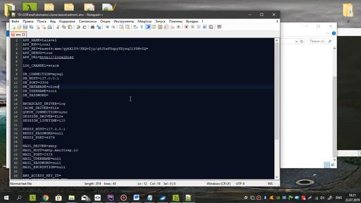Toggle Word Wrap toolbar button

pos(135,27)
